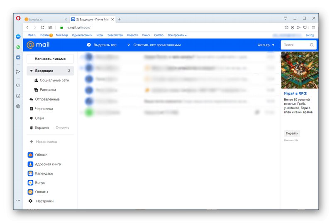This screenshot has width=332, height=223.
Task: Open Speed Dial grid icon
Action: pos(50,27)
